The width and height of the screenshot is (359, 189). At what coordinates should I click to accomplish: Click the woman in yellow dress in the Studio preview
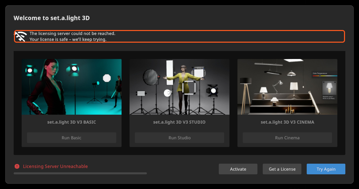[183, 89]
